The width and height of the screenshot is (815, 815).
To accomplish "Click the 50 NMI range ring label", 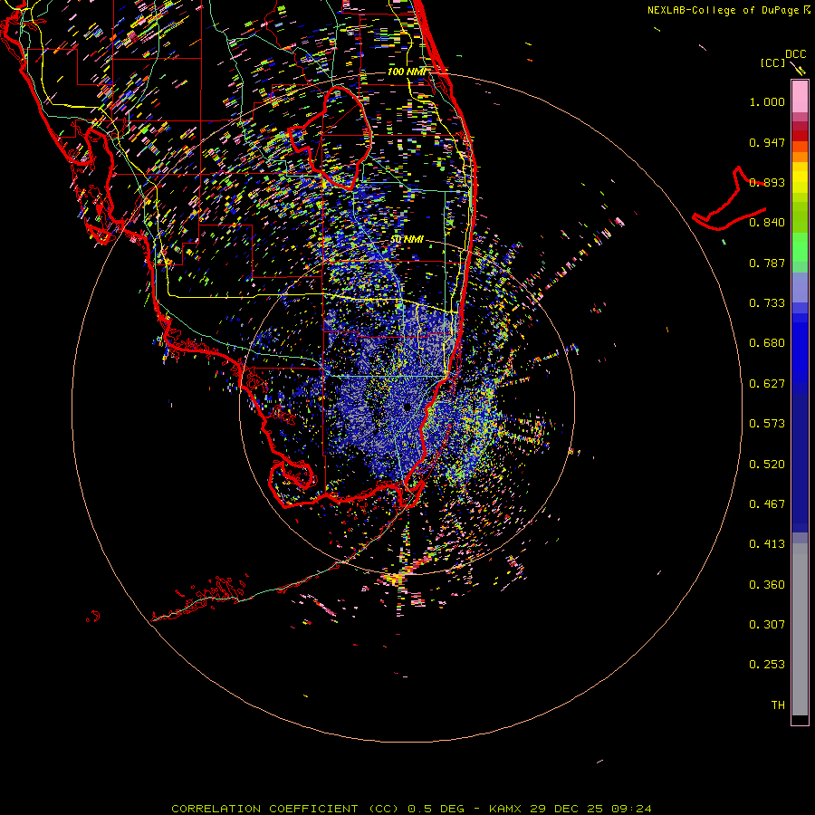I will tap(407, 239).
